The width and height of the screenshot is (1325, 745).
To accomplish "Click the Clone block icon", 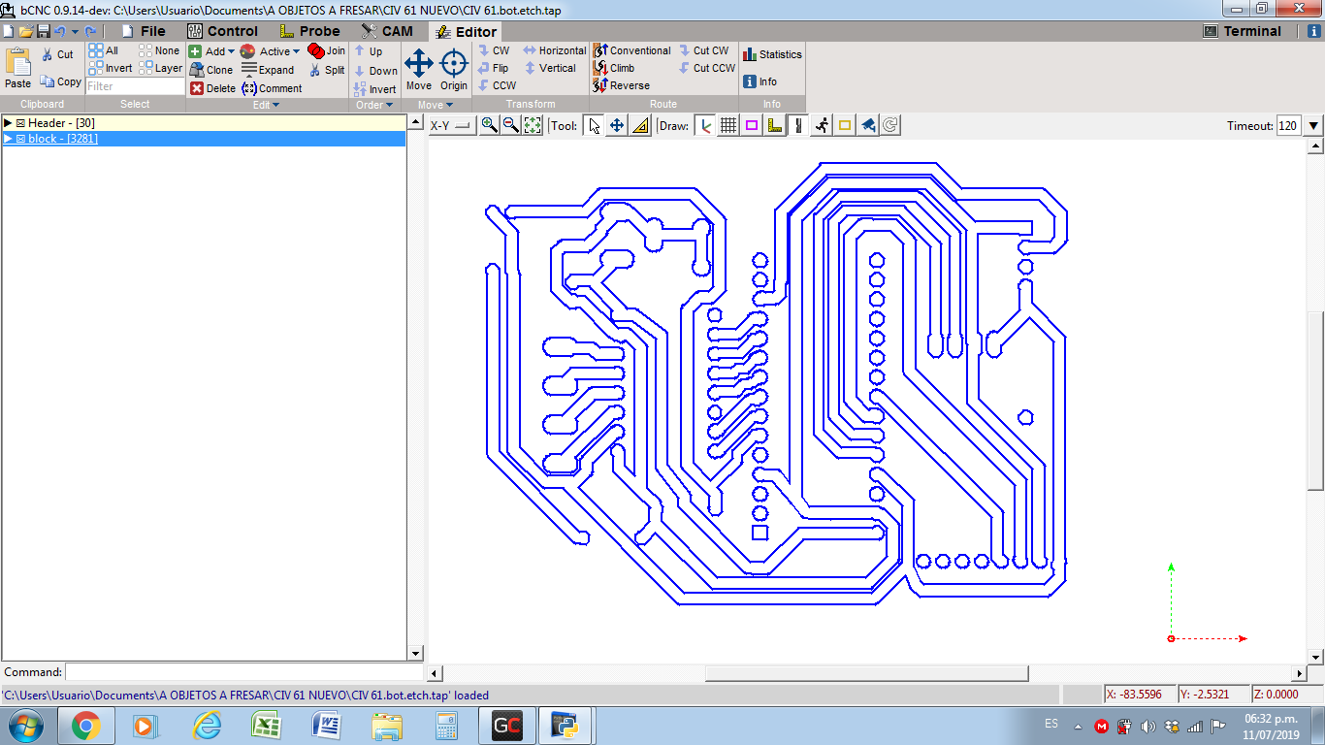I will point(210,70).
